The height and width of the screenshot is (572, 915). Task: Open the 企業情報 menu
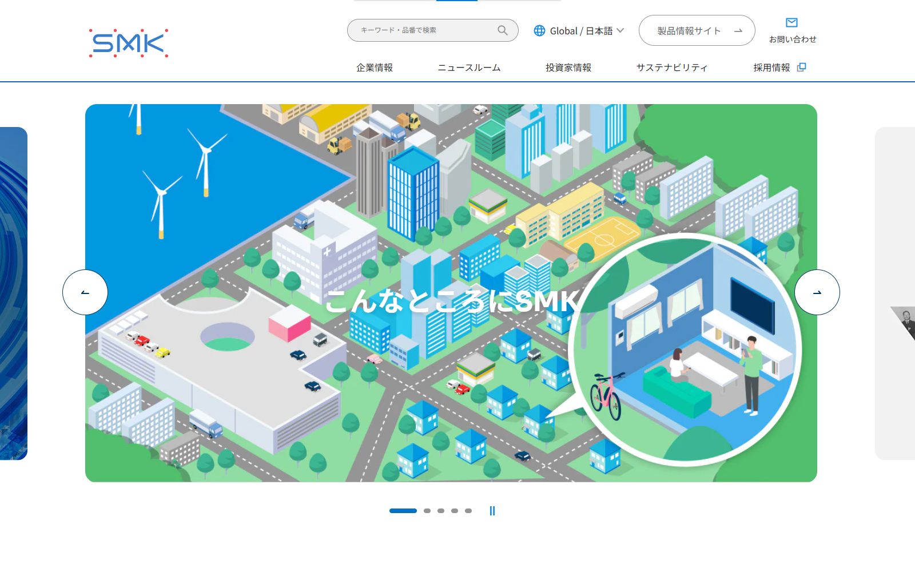point(375,67)
